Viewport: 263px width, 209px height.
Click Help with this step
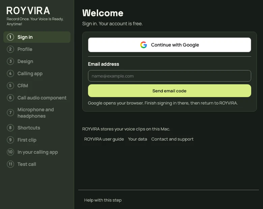103,200
